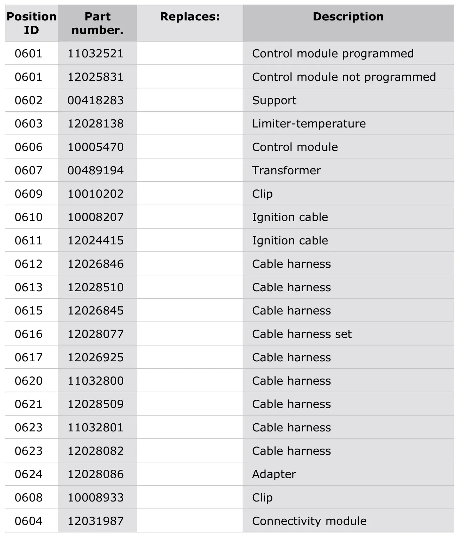Click the Part number column header
The height and width of the screenshot is (536, 459).
click(97, 23)
